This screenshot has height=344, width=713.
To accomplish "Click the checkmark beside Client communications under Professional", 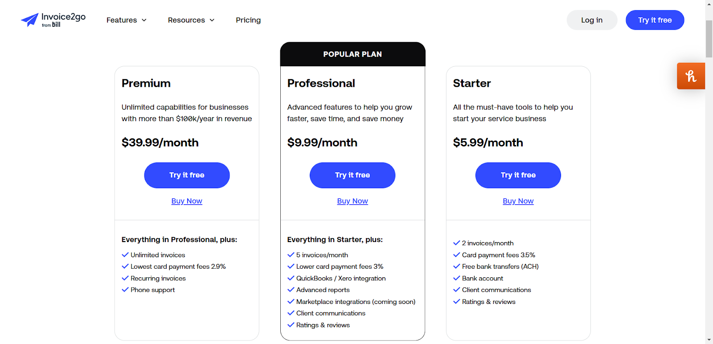I will point(291,313).
